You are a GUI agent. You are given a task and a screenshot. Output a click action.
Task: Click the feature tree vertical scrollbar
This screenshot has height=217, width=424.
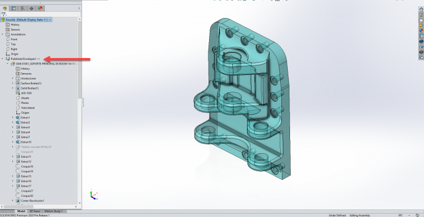(79, 59)
